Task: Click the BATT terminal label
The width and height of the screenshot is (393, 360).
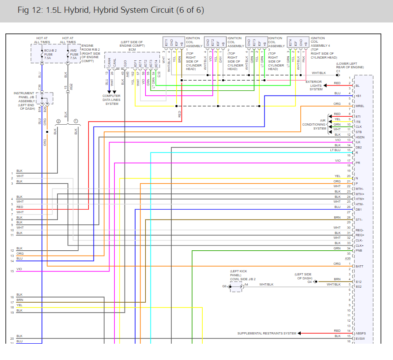Action: pyautogui.click(x=359, y=266)
